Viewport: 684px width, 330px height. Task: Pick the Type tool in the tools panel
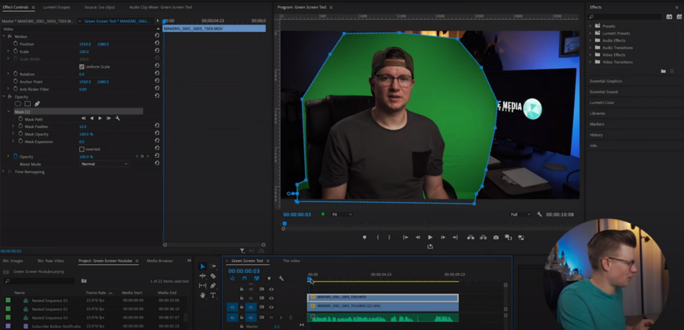(x=213, y=295)
